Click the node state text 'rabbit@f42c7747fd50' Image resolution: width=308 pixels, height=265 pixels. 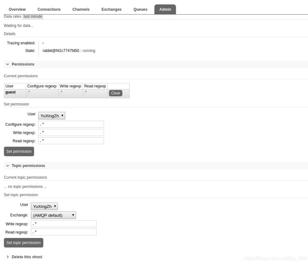(x=61, y=51)
